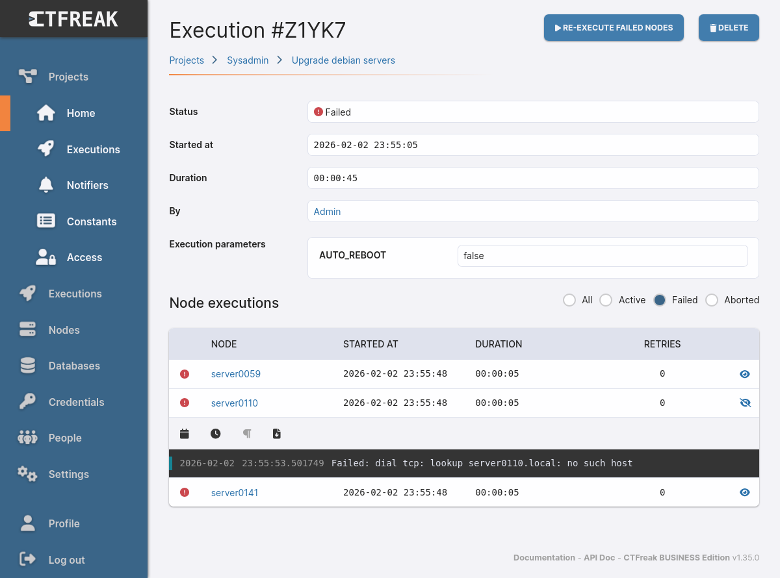Click the CTFreak logo
780x578 pixels.
[x=73, y=18]
